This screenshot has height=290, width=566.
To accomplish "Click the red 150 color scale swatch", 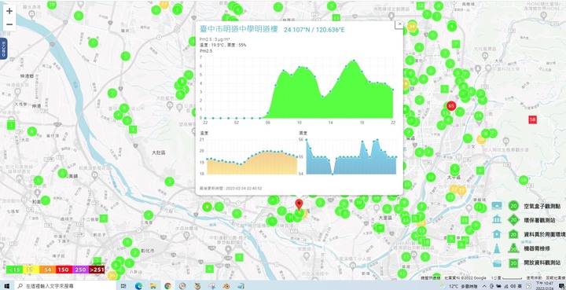I will 63,270.
